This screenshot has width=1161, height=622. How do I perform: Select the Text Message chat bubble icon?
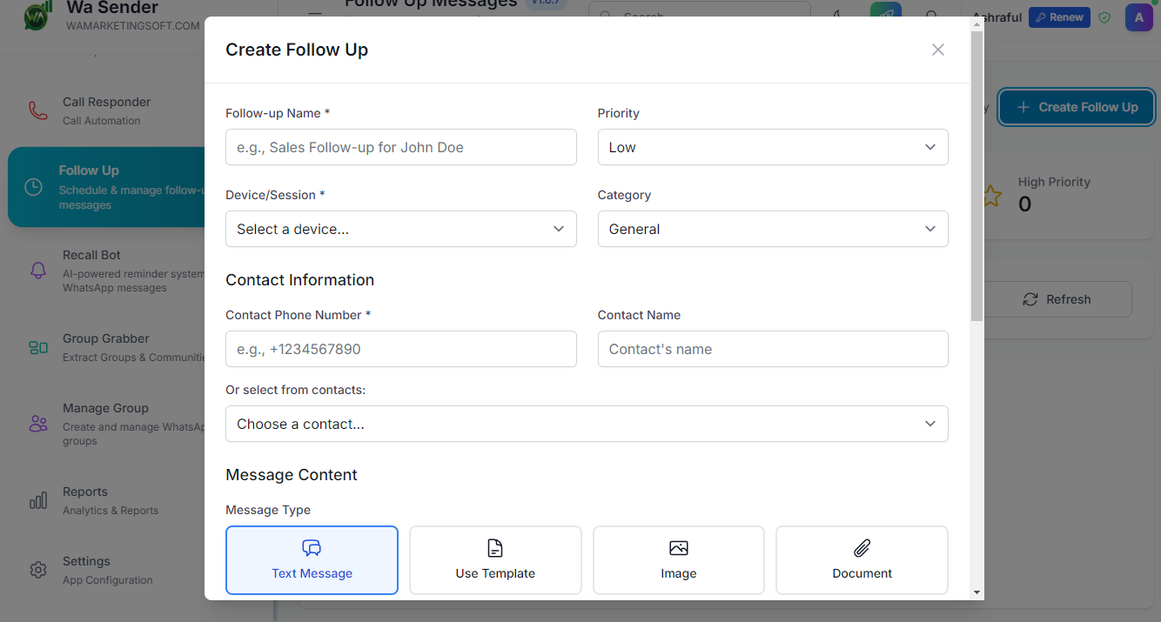312,548
